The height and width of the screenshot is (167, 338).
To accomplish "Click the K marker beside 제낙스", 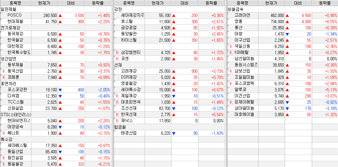I will [x=117, y=121].
